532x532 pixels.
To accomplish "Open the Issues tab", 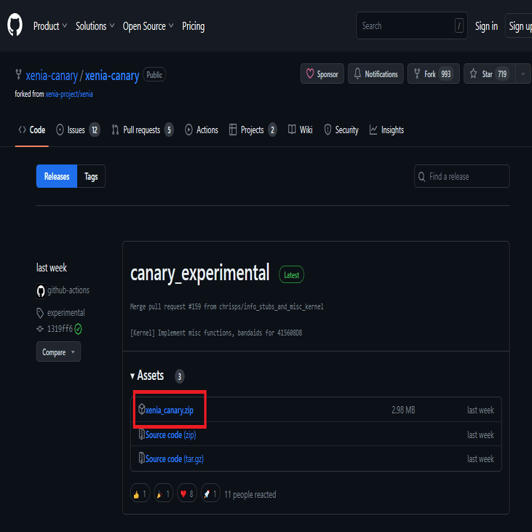I will [78, 130].
